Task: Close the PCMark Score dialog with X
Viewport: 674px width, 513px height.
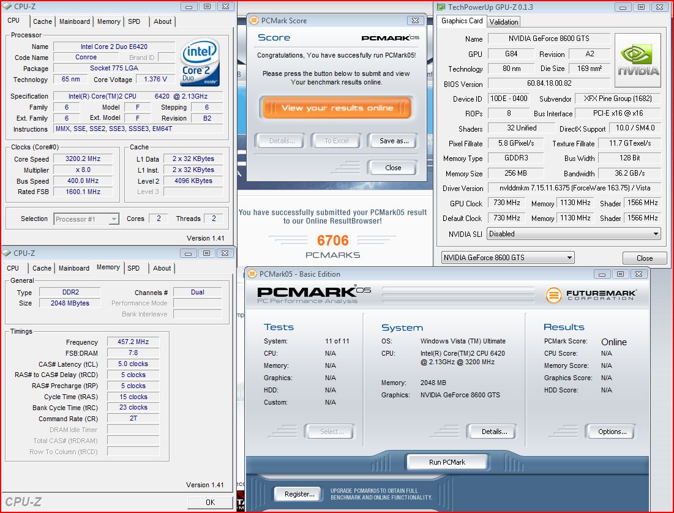Action: tap(415, 20)
